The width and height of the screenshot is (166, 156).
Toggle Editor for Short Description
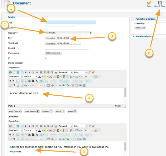pos(14,68)
